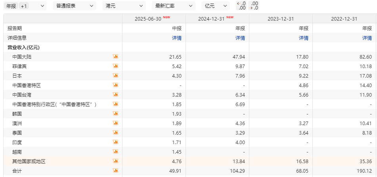Image resolution: width=377 pixels, height=177 pixels.
Task: Select the 印度 row label
Action: [x=17, y=142]
